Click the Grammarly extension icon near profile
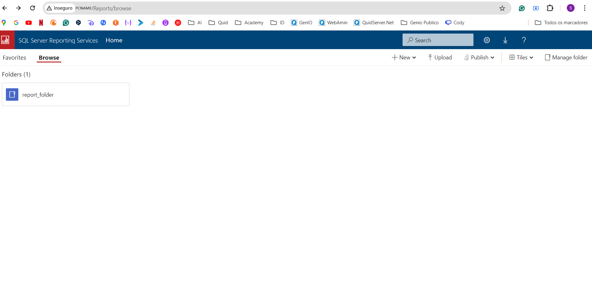The height and width of the screenshot is (295, 592). click(522, 8)
